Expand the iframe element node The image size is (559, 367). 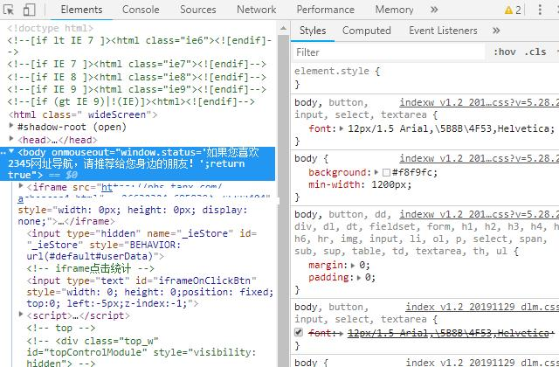(21, 185)
